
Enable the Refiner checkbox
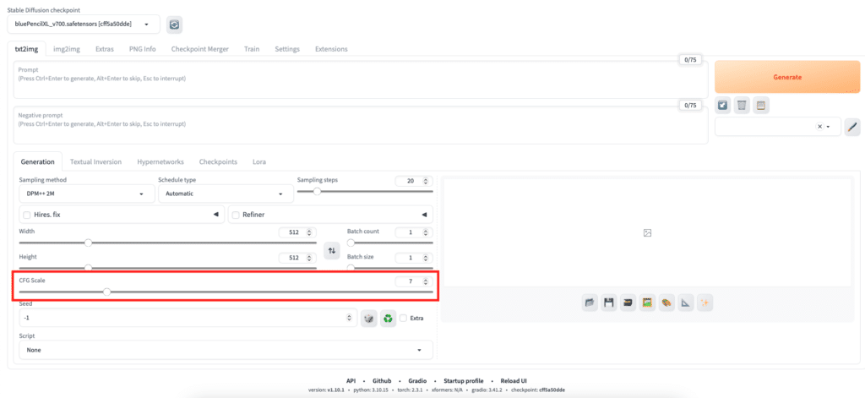[x=236, y=215]
